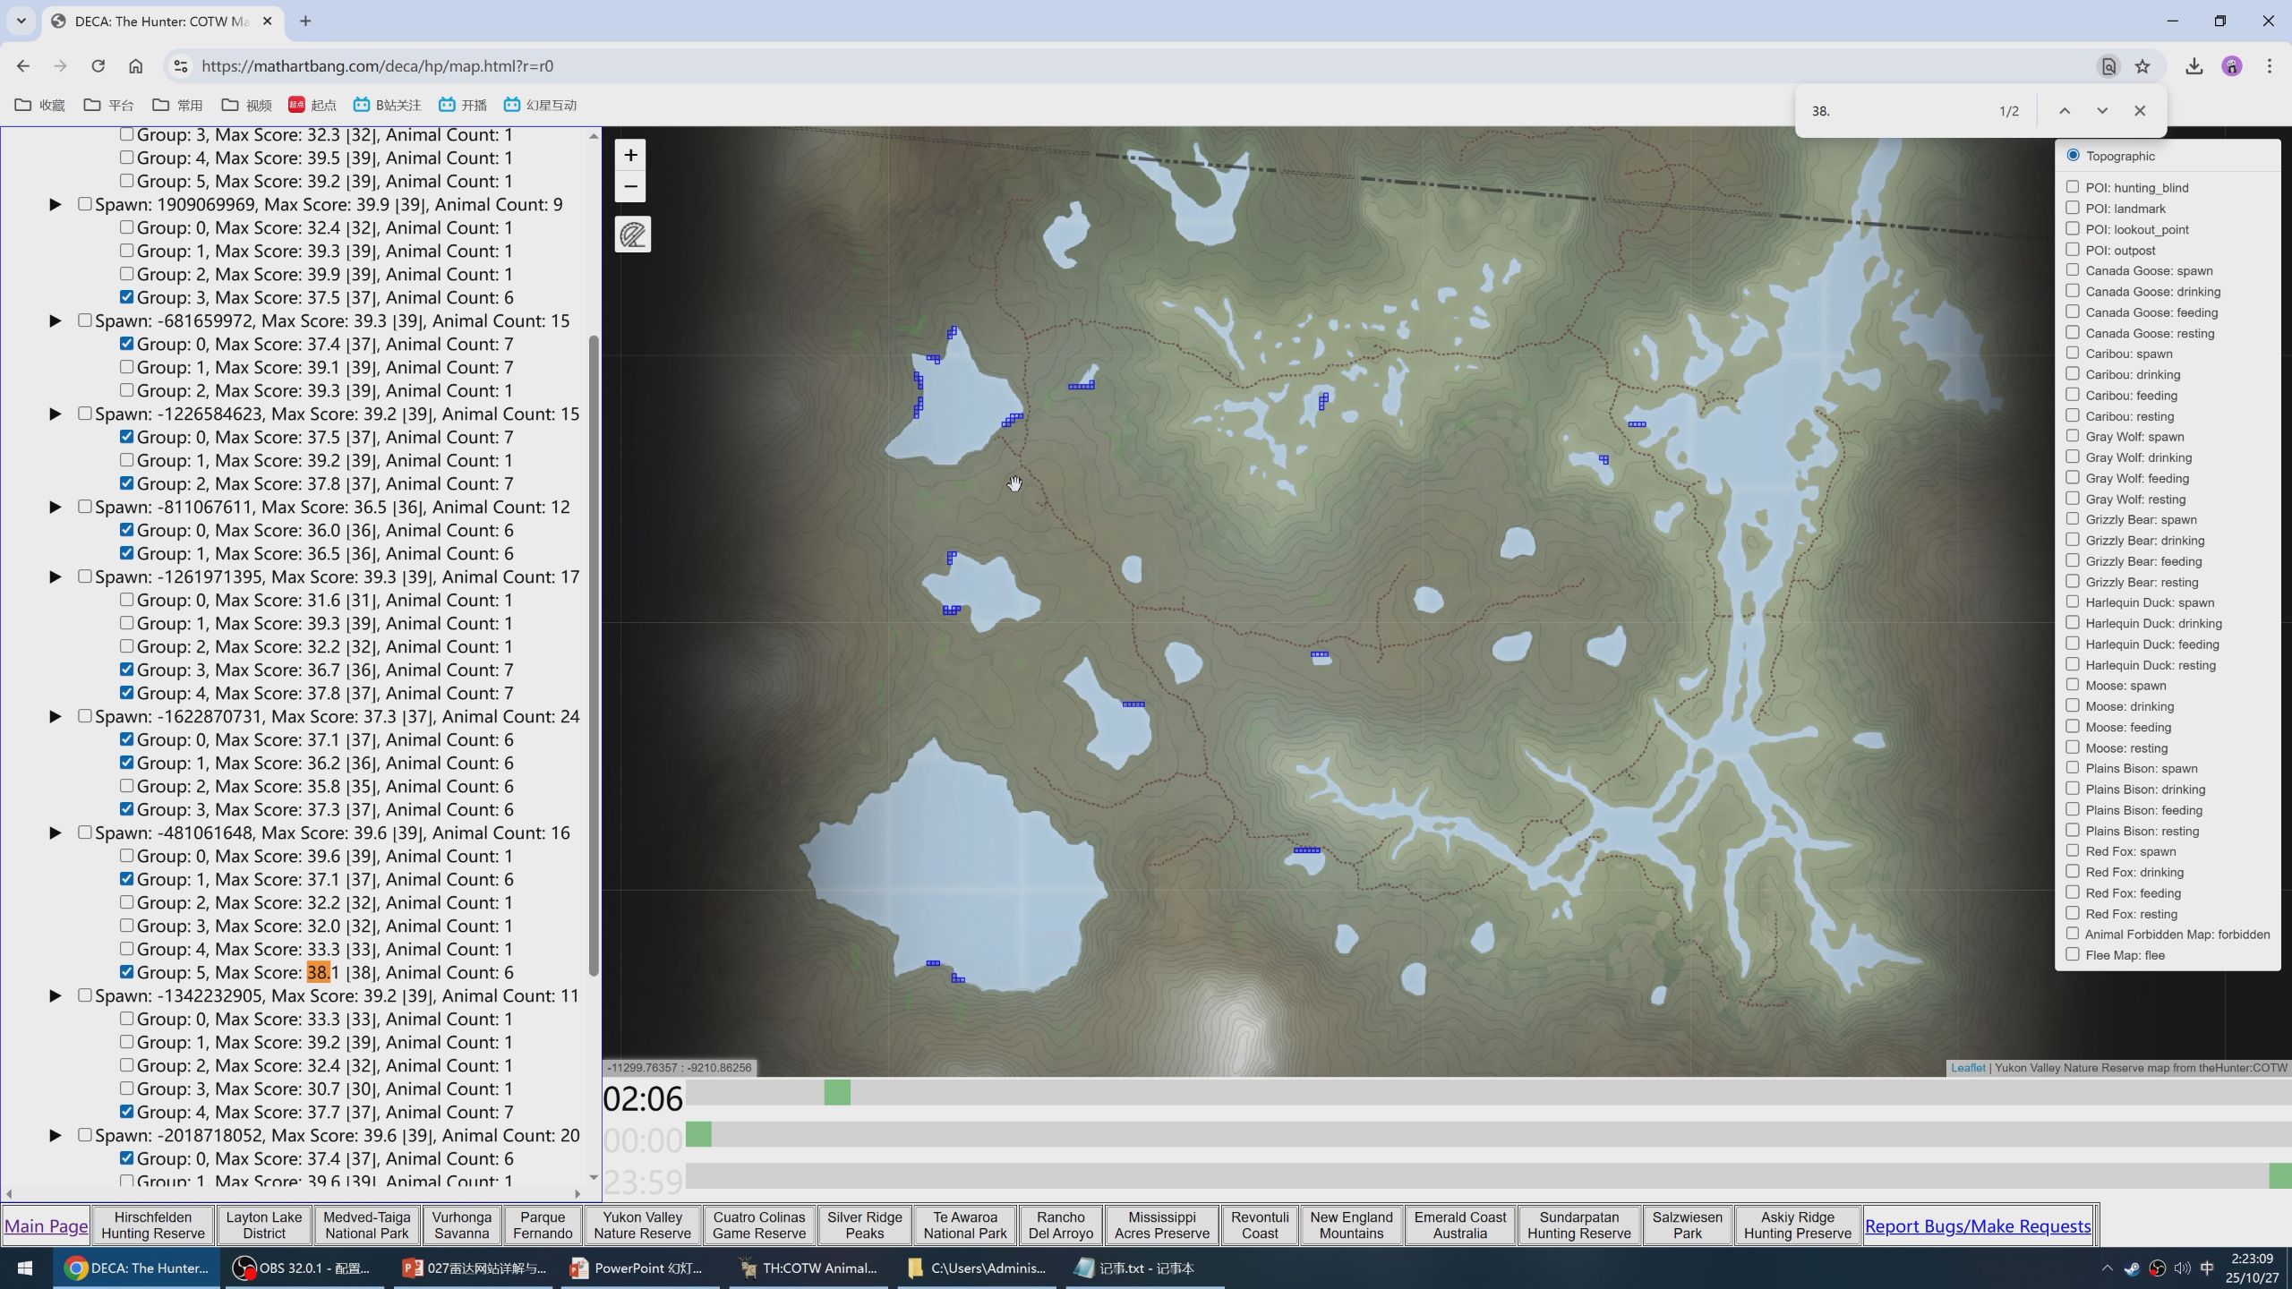Viewport: 2292px width, 1289px height.
Task: Close the find-in-page bar
Action: (2139, 111)
